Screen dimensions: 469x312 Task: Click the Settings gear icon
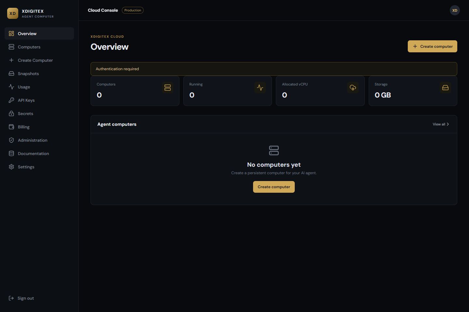[x=11, y=167]
